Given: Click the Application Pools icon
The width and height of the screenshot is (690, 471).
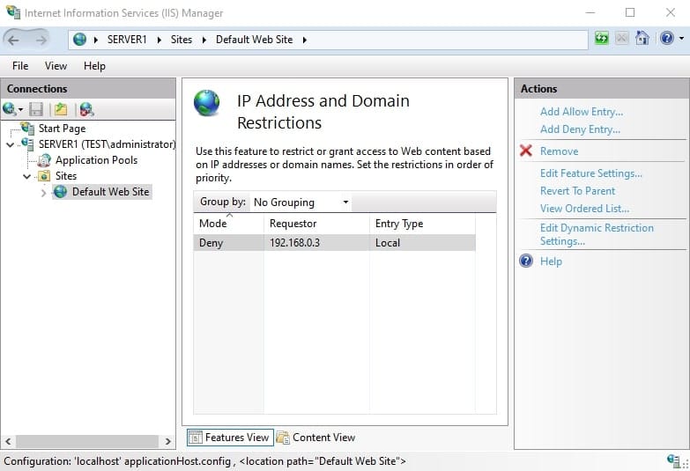Looking at the screenshot, I should pos(44,160).
